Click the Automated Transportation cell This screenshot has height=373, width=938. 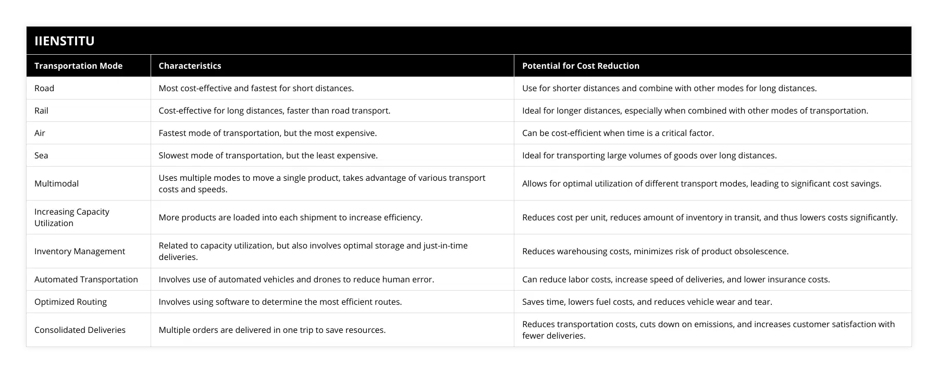tap(86, 279)
